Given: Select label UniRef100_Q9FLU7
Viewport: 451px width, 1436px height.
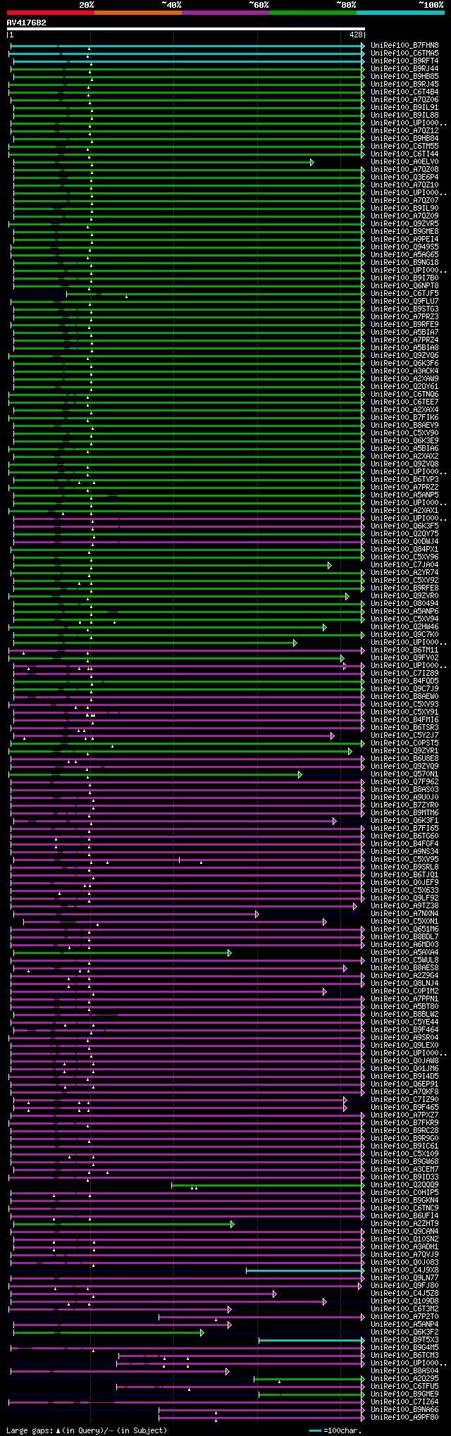Looking at the screenshot, I should point(404,302).
